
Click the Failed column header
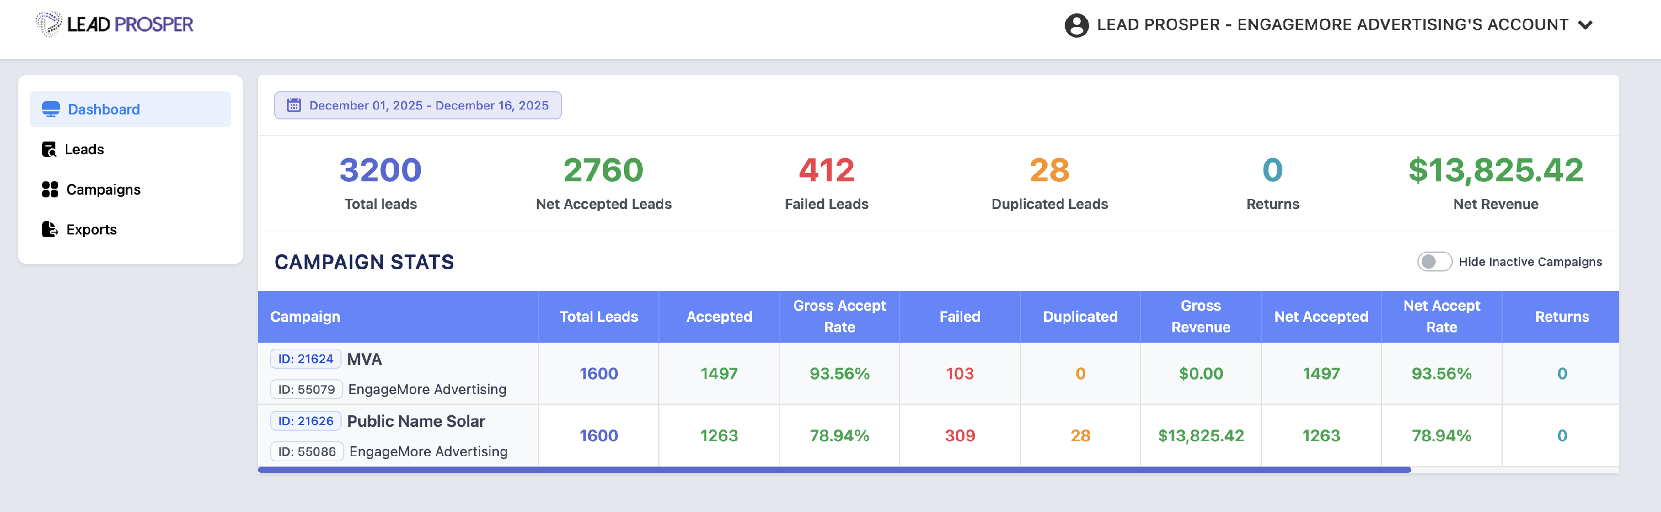coord(960,317)
